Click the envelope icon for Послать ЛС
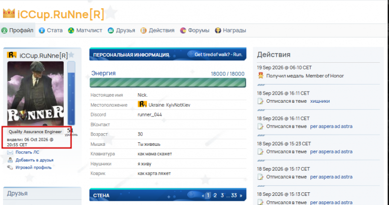 point(10,152)
